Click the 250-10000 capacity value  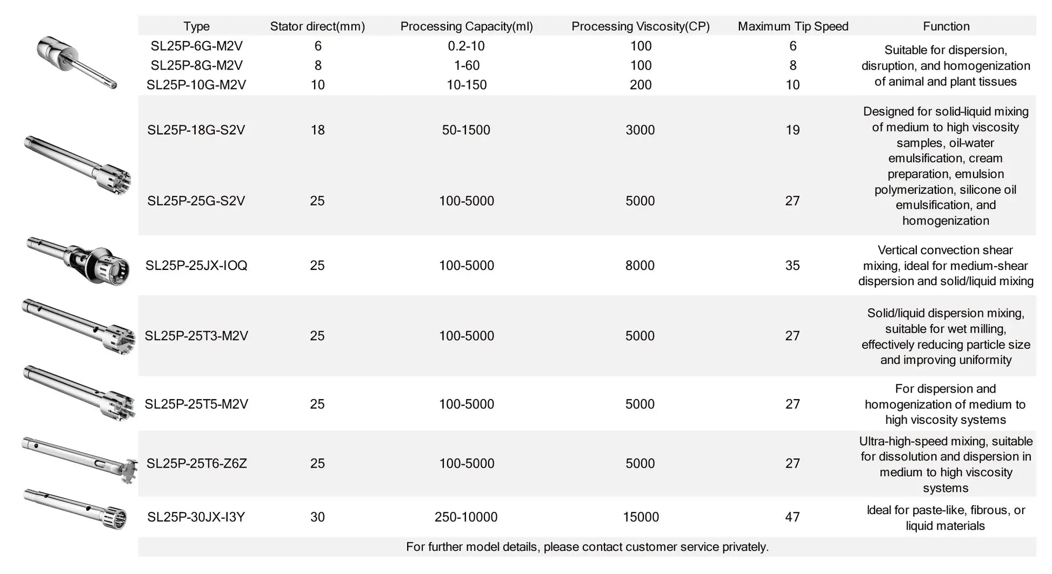[x=466, y=517]
